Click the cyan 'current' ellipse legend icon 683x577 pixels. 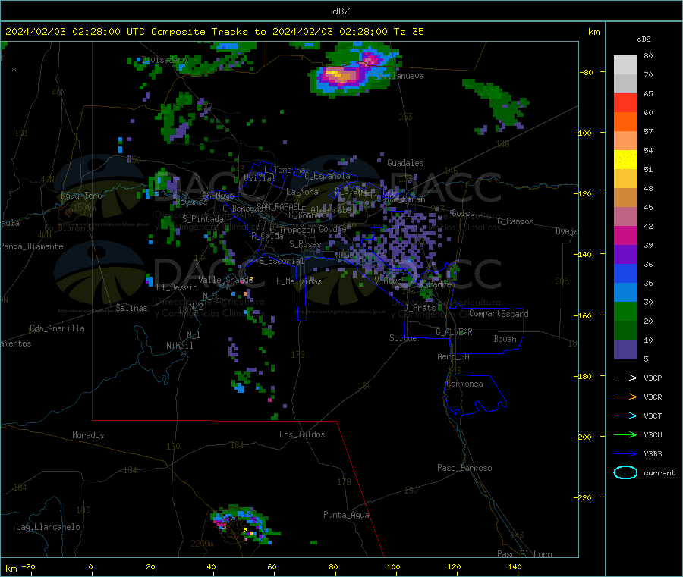tap(625, 472)
